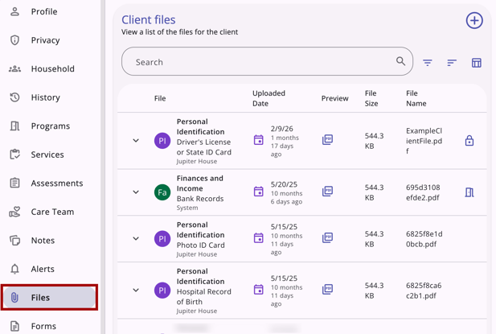Expand the Driver's License file row
The image size is (496, 334).
(136, 141)
